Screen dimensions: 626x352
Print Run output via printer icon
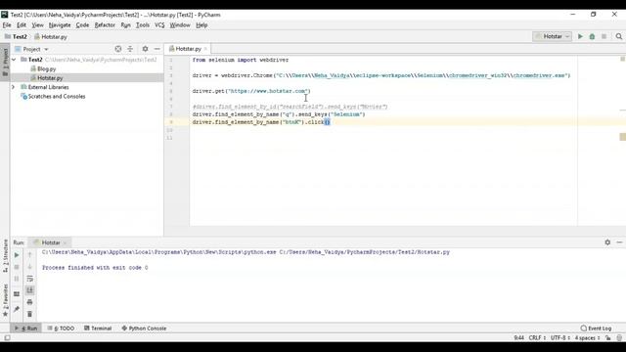29,302
